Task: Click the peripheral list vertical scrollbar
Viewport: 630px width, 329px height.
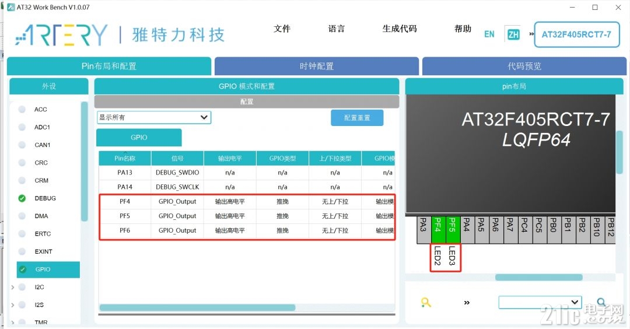Action: point(85,162)
